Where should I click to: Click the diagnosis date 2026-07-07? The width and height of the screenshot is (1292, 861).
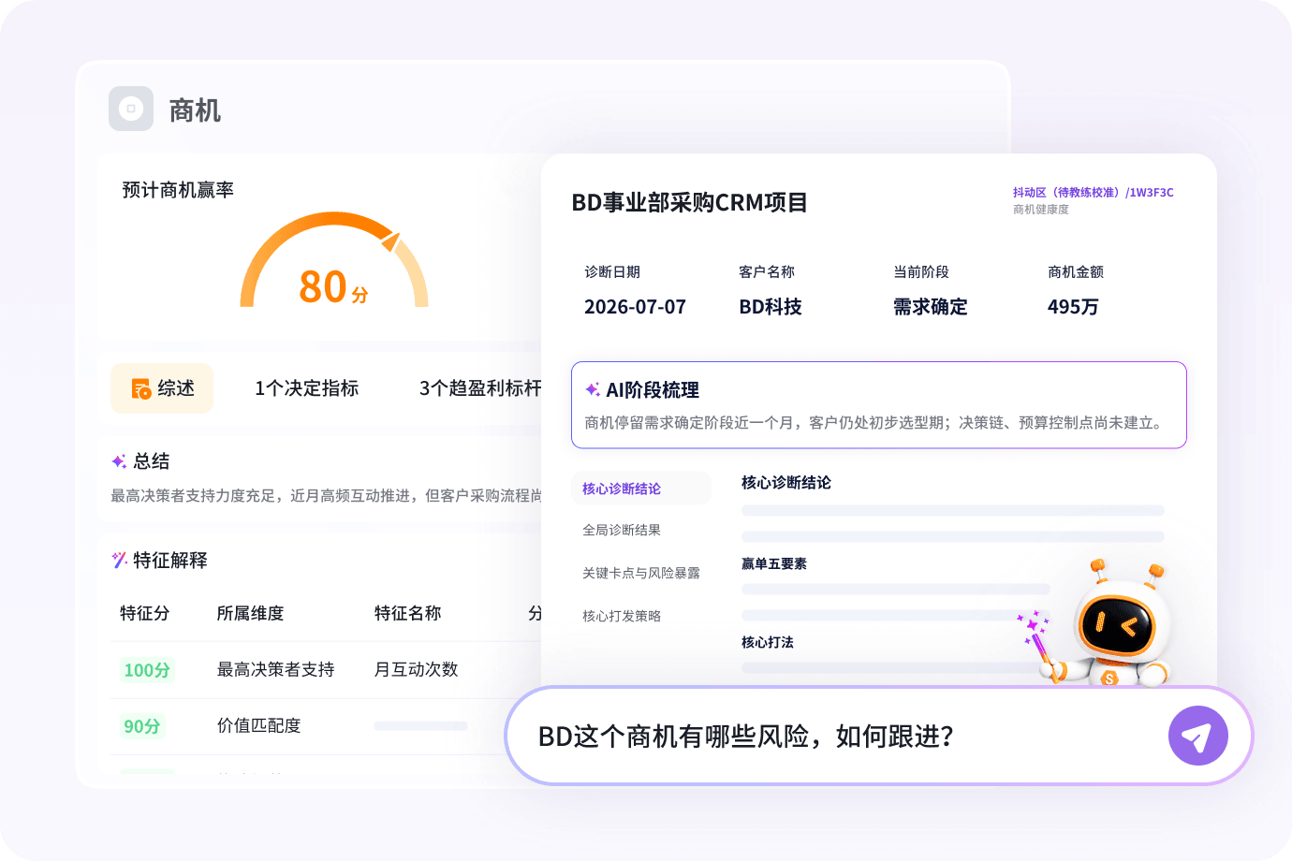(x=635, y=307)
